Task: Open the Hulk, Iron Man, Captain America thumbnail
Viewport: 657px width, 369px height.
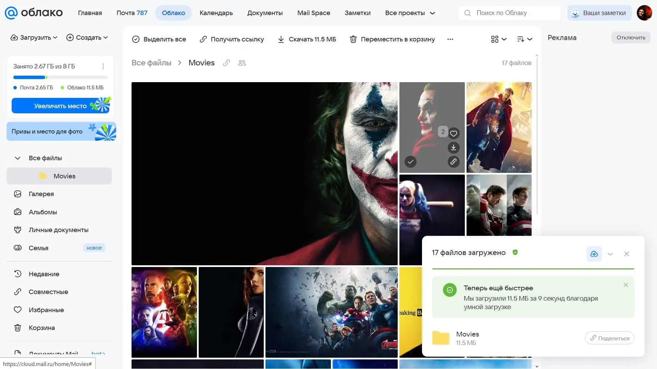Action: click(x=499, y=205)
